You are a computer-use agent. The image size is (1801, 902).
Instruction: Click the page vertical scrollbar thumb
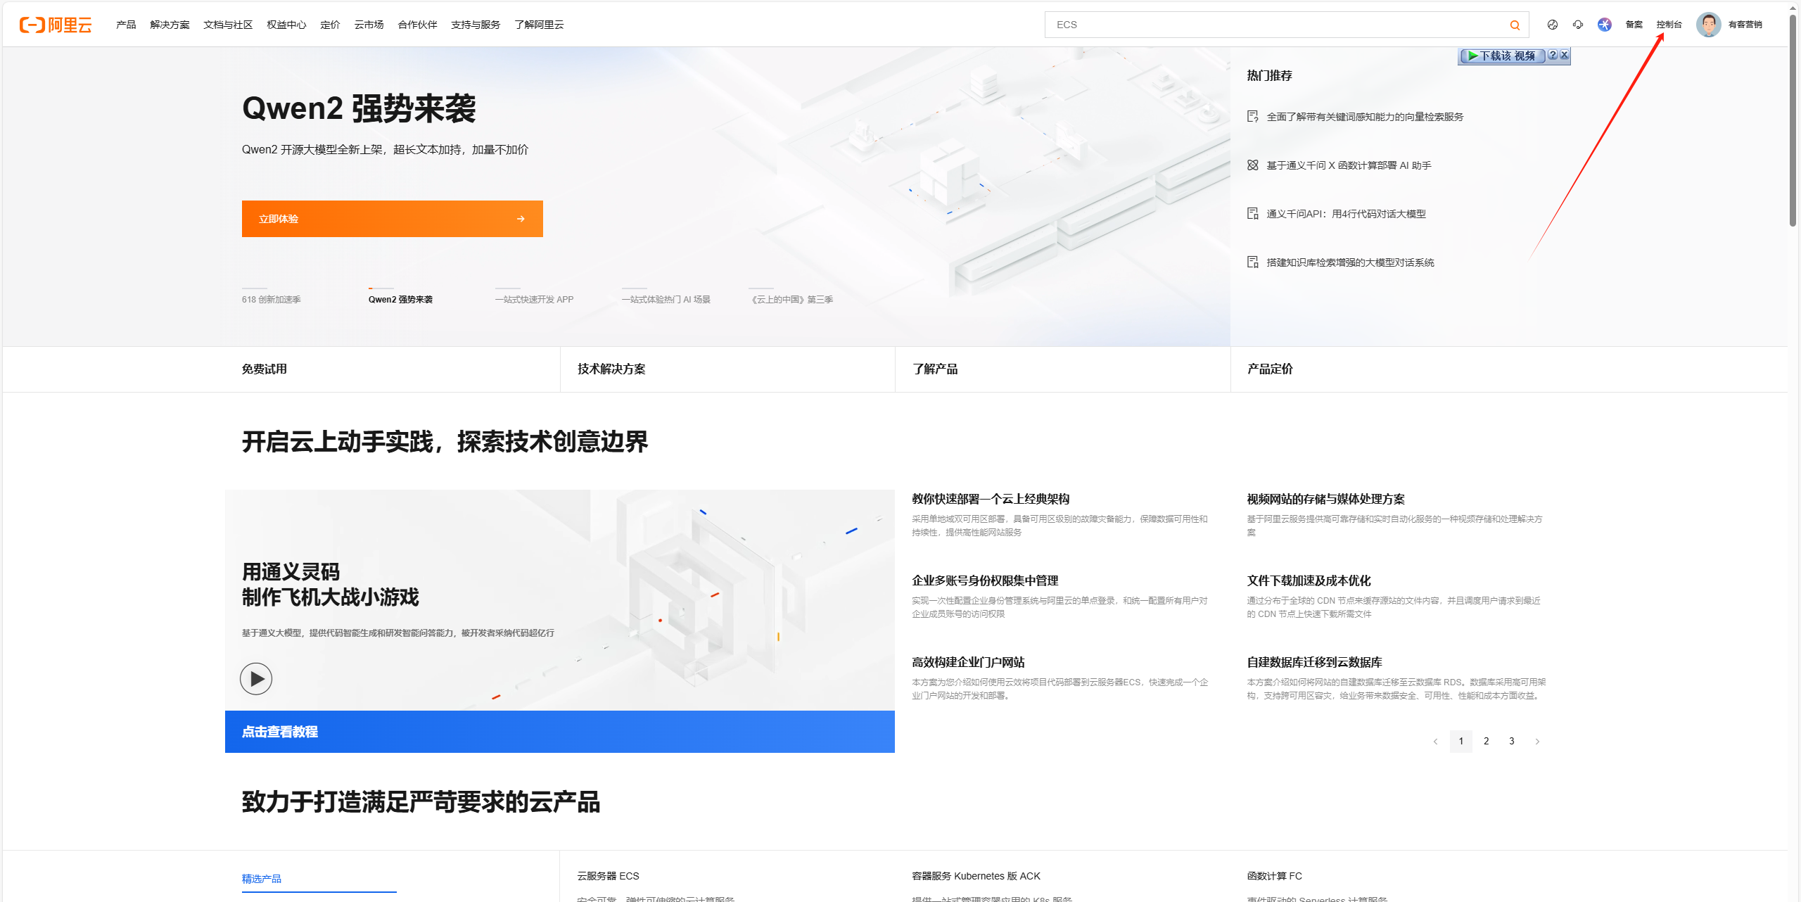click(x=1794, y=120)
